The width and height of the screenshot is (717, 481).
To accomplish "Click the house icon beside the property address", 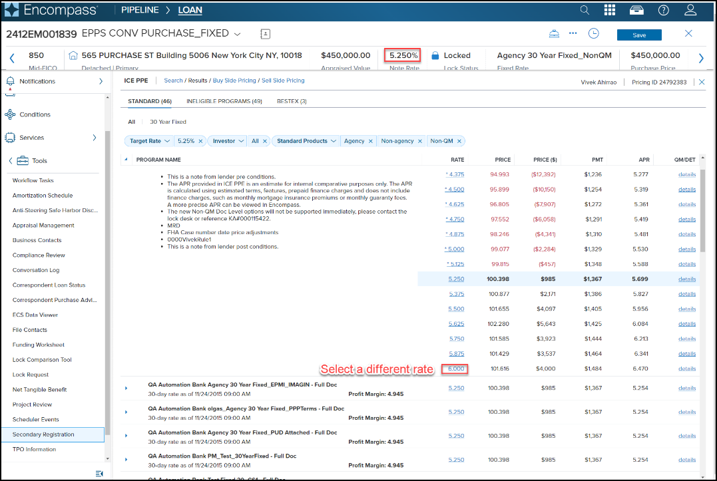I will point(73,55).
